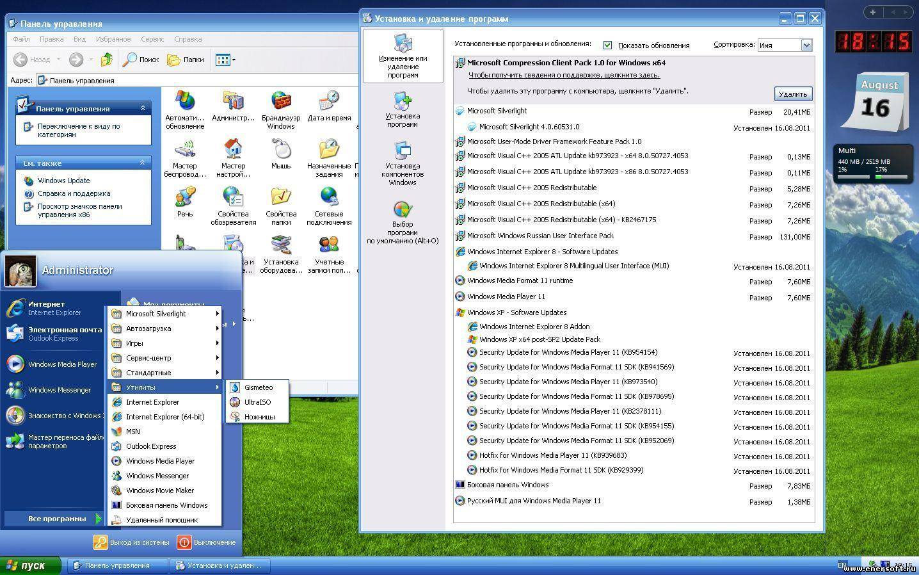The height and width of the screenshot is (575, 919).
Task: Open Вид menu in Control Panel
Action: (79, 39)
